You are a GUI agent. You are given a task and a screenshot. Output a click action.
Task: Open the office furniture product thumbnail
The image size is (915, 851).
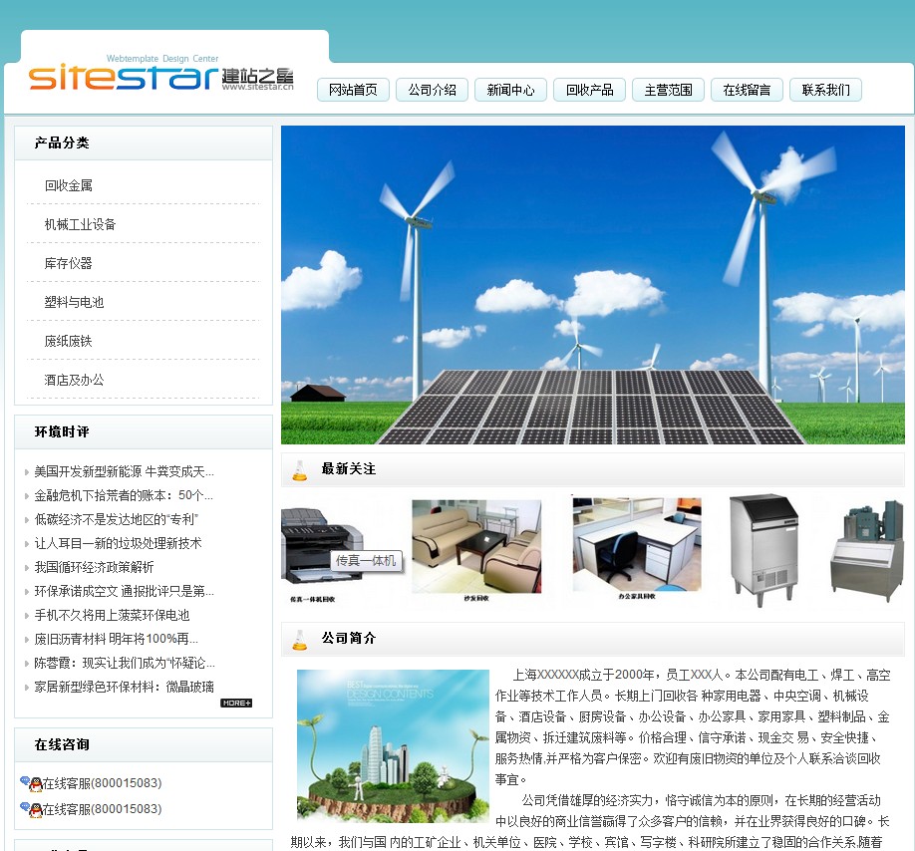pyautogui.click(x=636, y=547)
